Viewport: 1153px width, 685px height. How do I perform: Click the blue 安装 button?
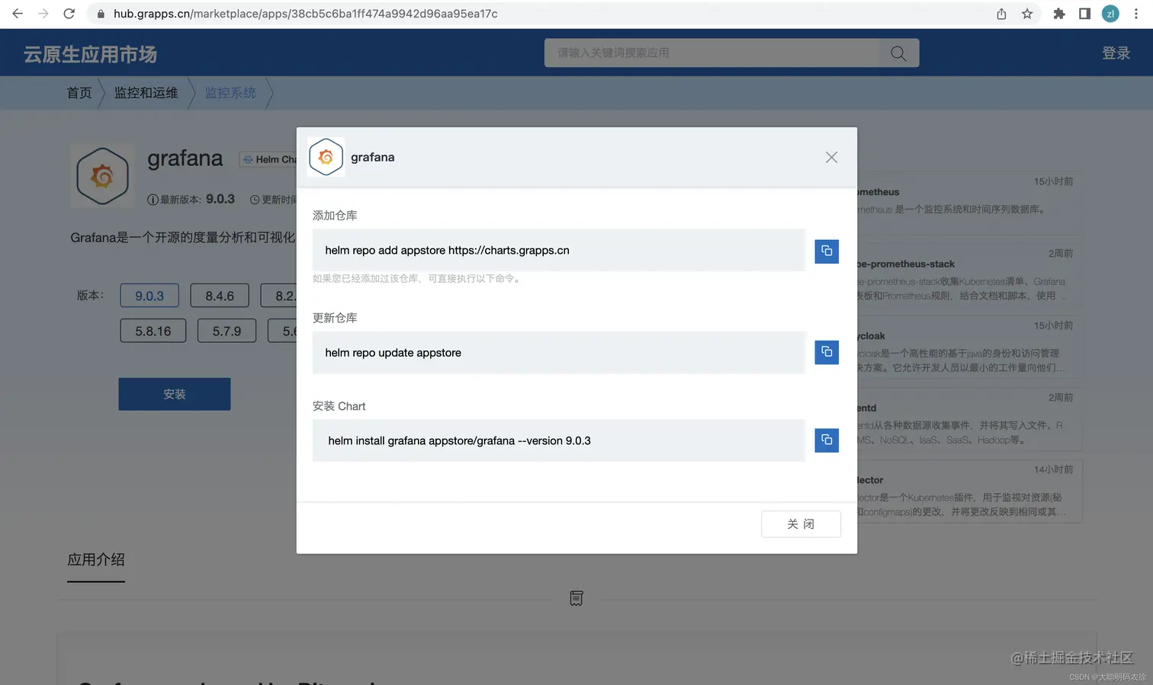pos(175,394)
